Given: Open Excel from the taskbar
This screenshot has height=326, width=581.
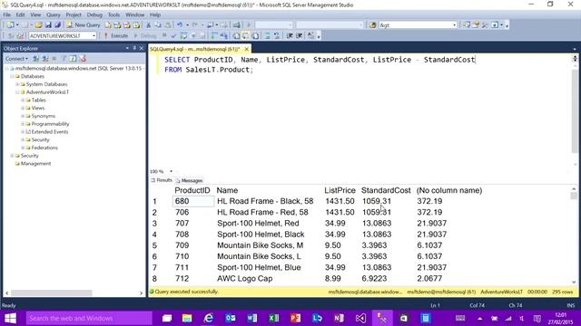Looking at the screenshot, I should click(x=274, y=318).
